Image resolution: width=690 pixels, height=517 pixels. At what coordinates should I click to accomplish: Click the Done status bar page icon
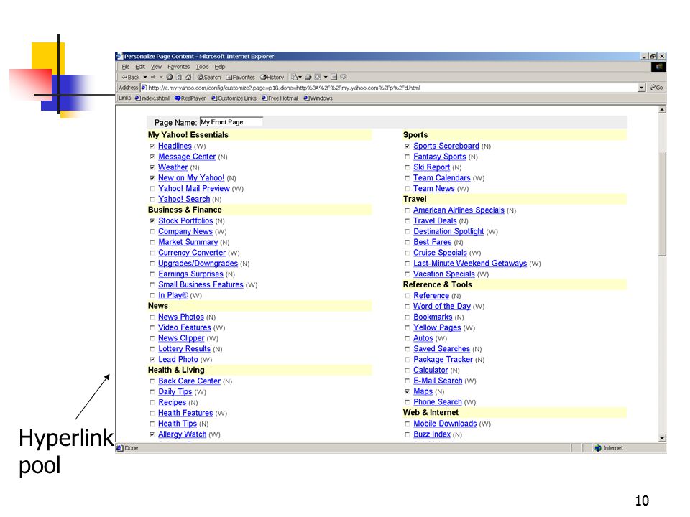coord(119,448)
